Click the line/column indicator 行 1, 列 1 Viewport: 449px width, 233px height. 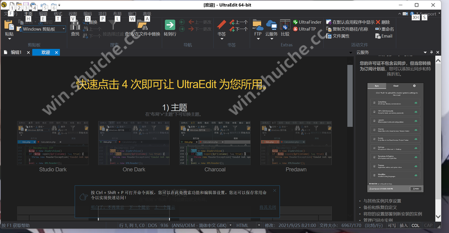click(x=132, y=225)
